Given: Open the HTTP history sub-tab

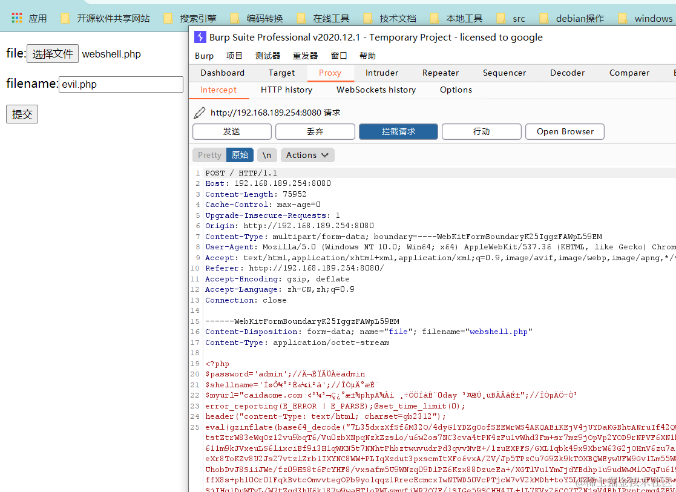Looking at the screenshot, I should coord(286,90).
